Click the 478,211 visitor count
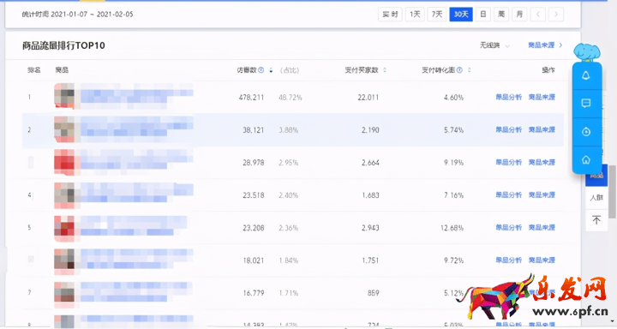This screenshot has height=329, width=617. (251, 97)
